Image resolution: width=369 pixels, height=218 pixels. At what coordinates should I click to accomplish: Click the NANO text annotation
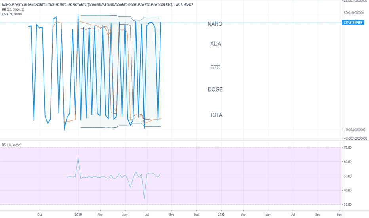tap(215, 24)
